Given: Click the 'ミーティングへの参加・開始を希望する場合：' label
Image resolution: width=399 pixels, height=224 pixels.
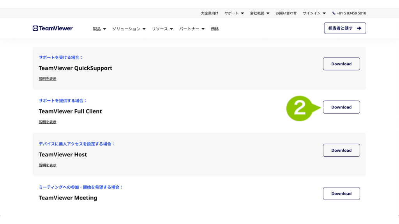Looking at the screenshot, I should [81, 187].
